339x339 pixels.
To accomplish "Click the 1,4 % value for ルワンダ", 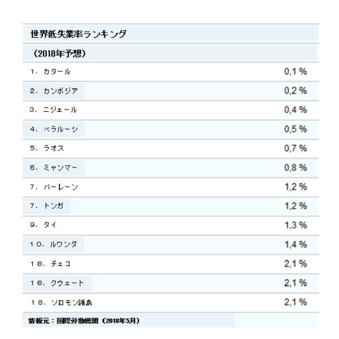I will [x=295, y=245].
